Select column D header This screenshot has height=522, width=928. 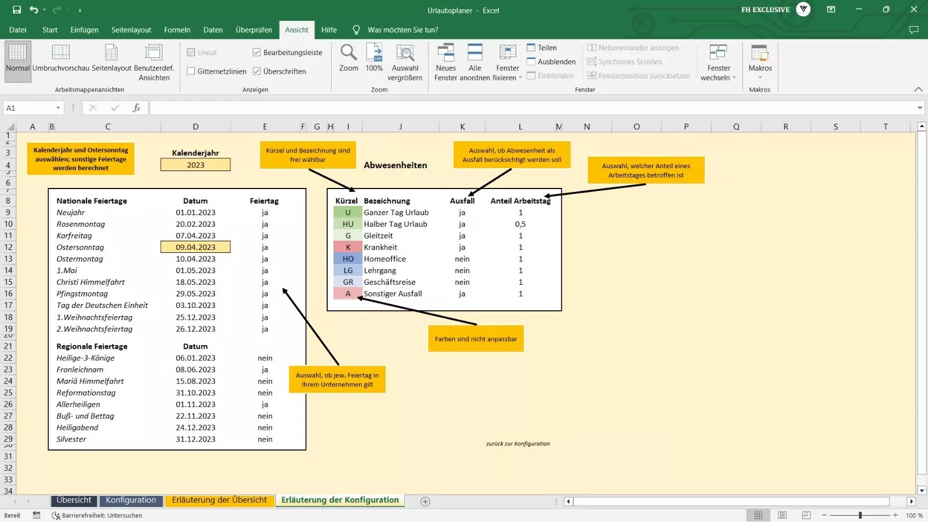[x=195, y=126]
